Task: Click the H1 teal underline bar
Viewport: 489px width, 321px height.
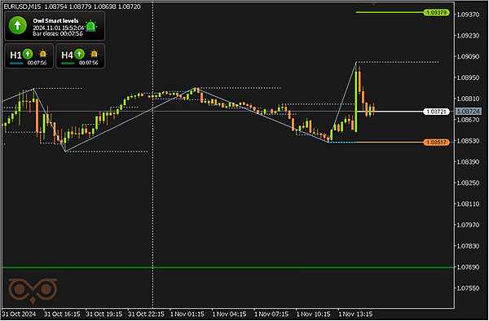Action: click(x=16, y=64)
